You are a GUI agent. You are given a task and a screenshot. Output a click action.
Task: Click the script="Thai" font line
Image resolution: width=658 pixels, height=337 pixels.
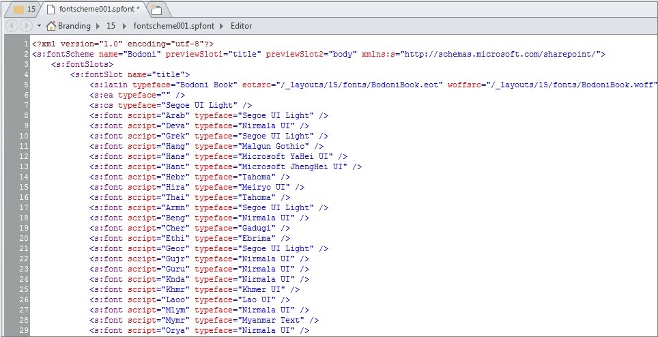190,197
